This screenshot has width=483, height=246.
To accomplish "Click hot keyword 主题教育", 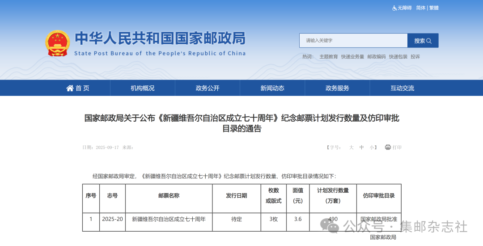I will 328,57.
